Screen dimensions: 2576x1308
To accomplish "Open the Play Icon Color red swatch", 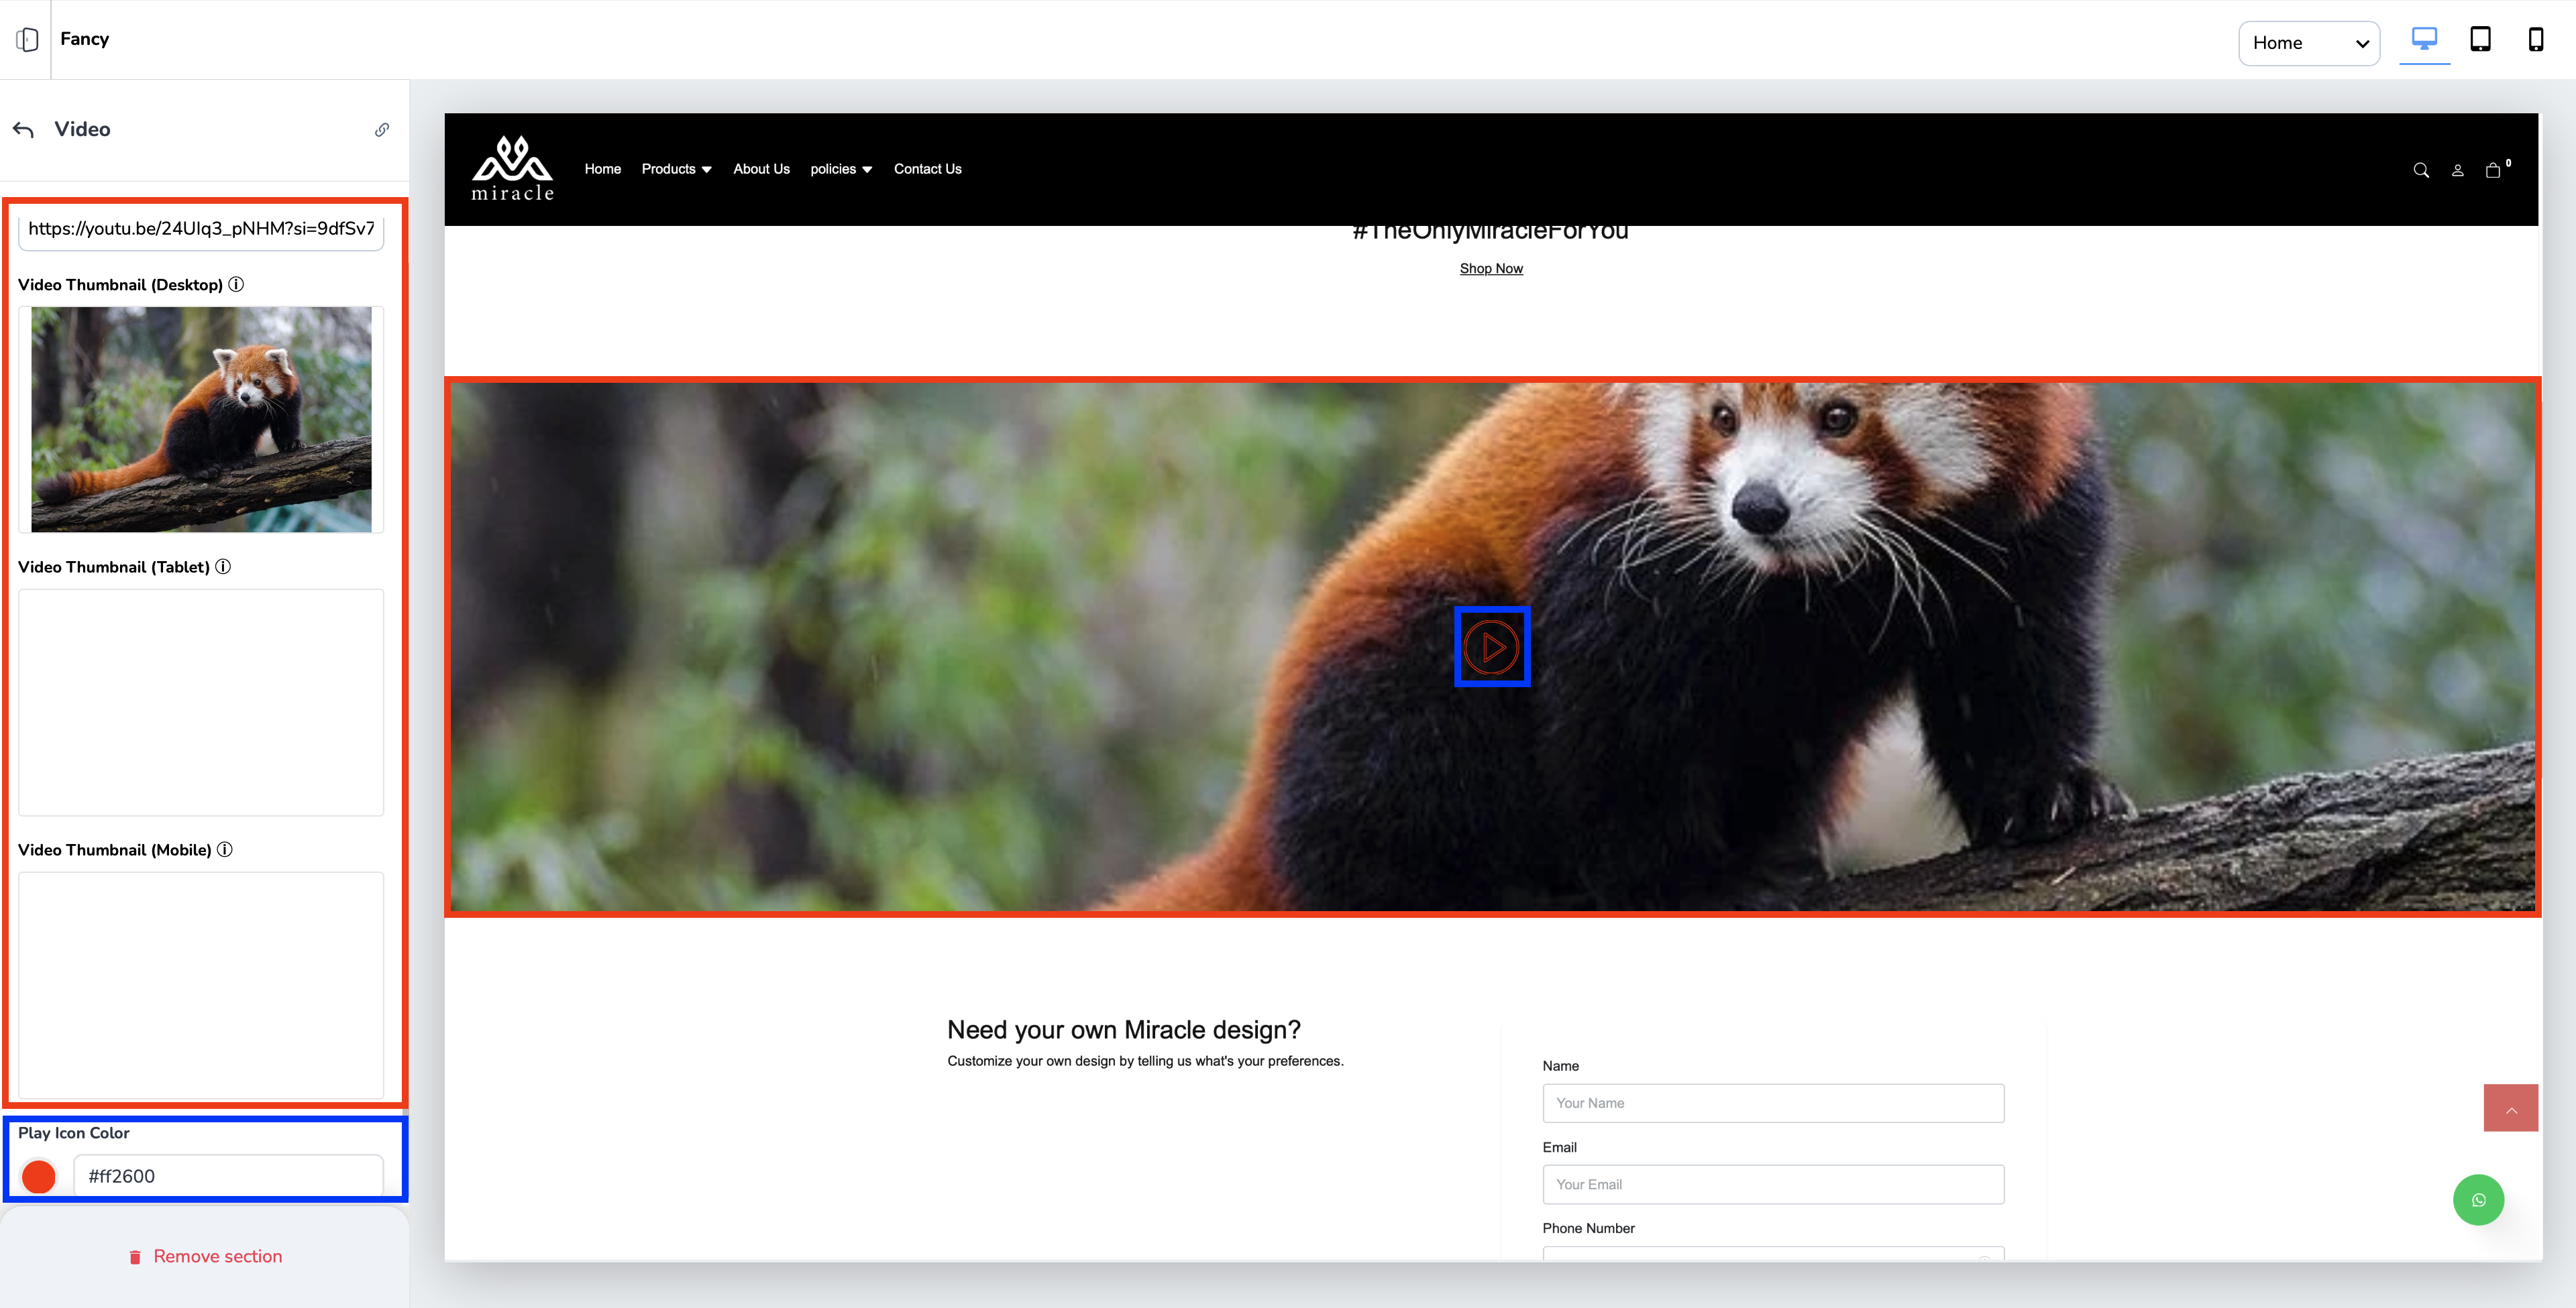I will (x=39, y=1176).
